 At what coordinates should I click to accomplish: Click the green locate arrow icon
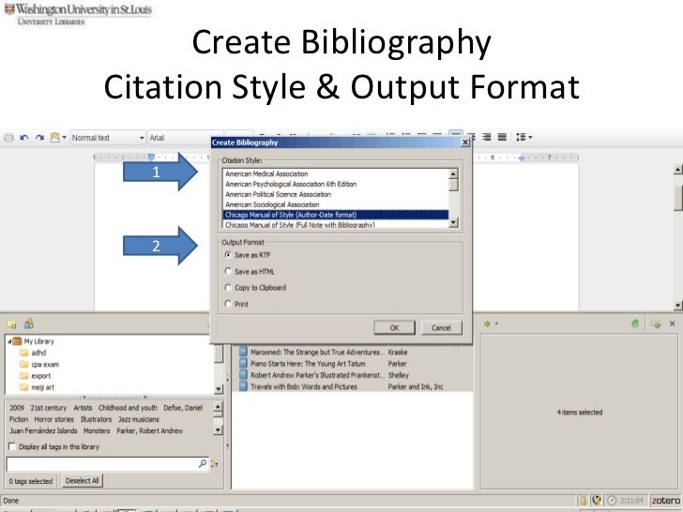(488, 324)
